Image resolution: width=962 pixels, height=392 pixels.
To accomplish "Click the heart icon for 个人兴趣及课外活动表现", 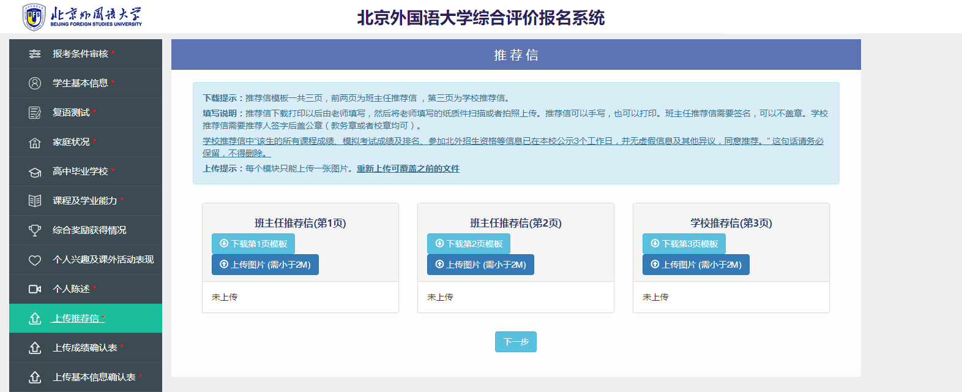I will [35, 260].
